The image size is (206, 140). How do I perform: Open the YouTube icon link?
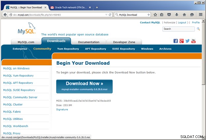[193, 41]
